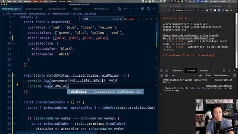Open the Default levels dropdown
The height and width of the screenshot is (134, 238).
221,76
